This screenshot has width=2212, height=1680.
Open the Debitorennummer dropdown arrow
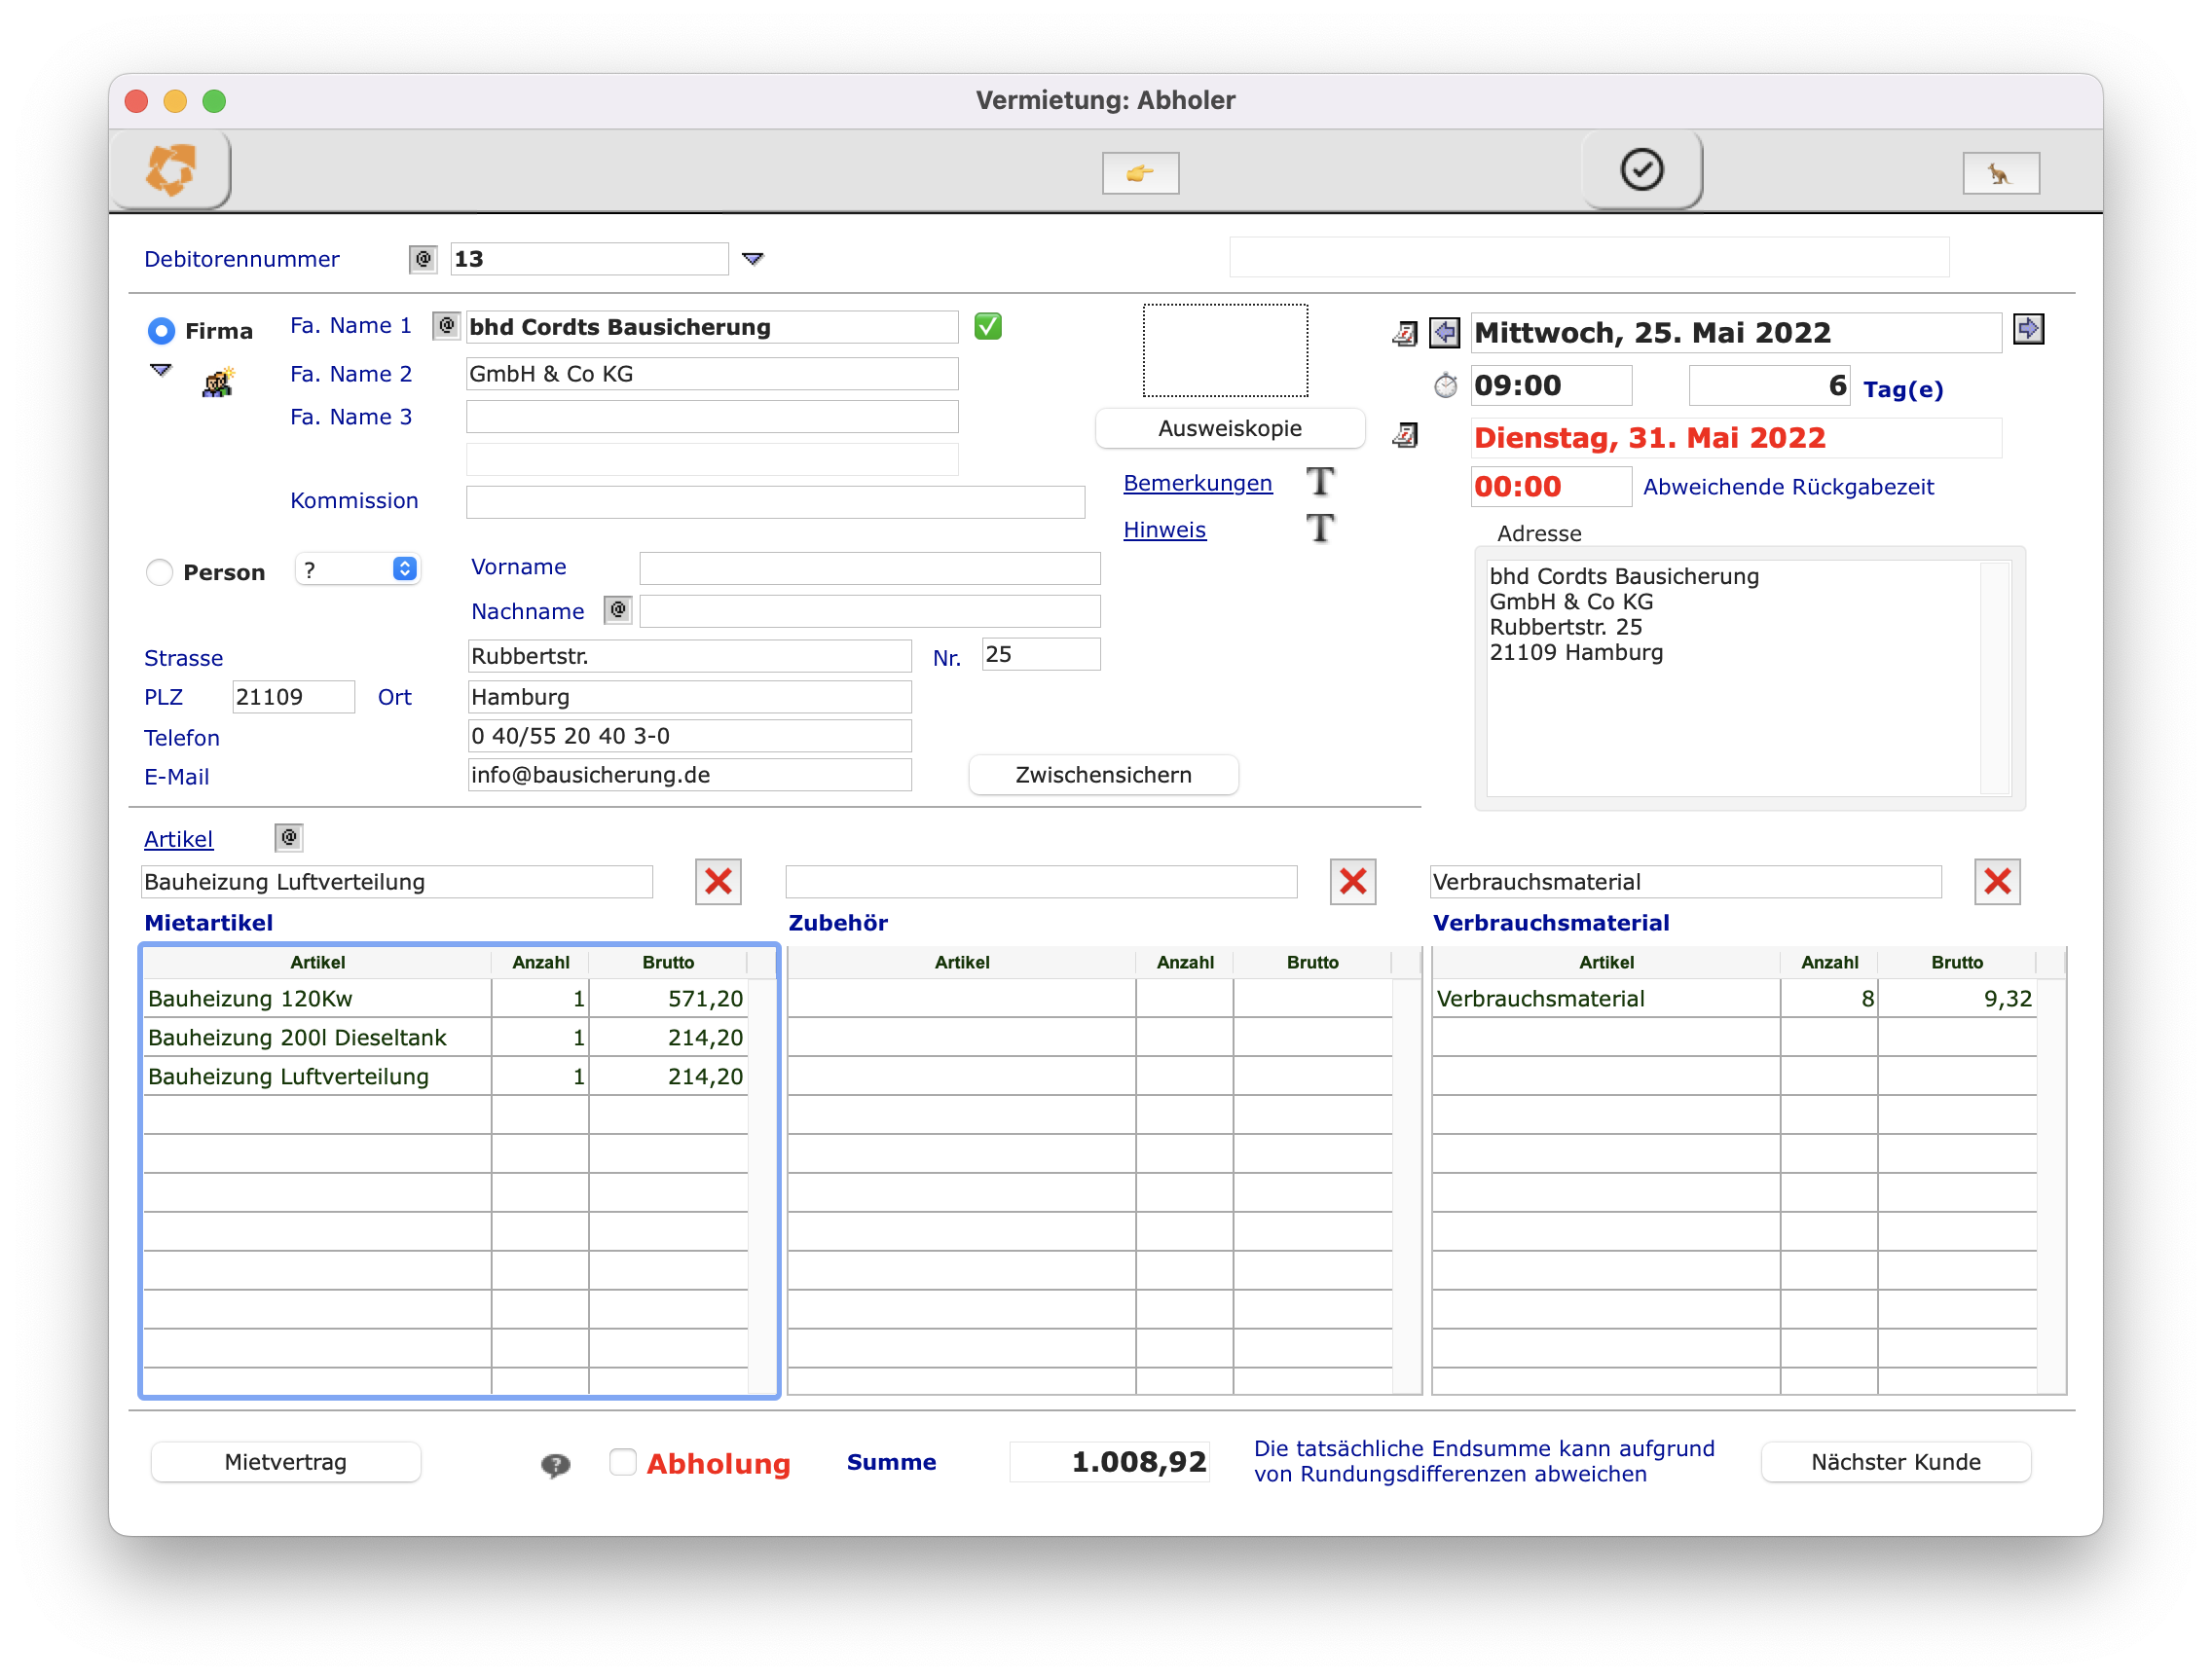pos(753,259)
